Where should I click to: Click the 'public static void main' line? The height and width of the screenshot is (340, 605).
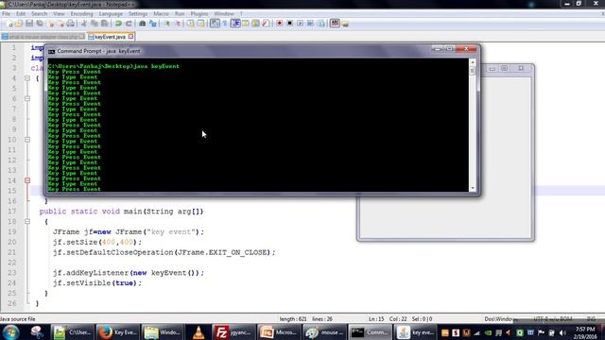[x=121, y=212]
